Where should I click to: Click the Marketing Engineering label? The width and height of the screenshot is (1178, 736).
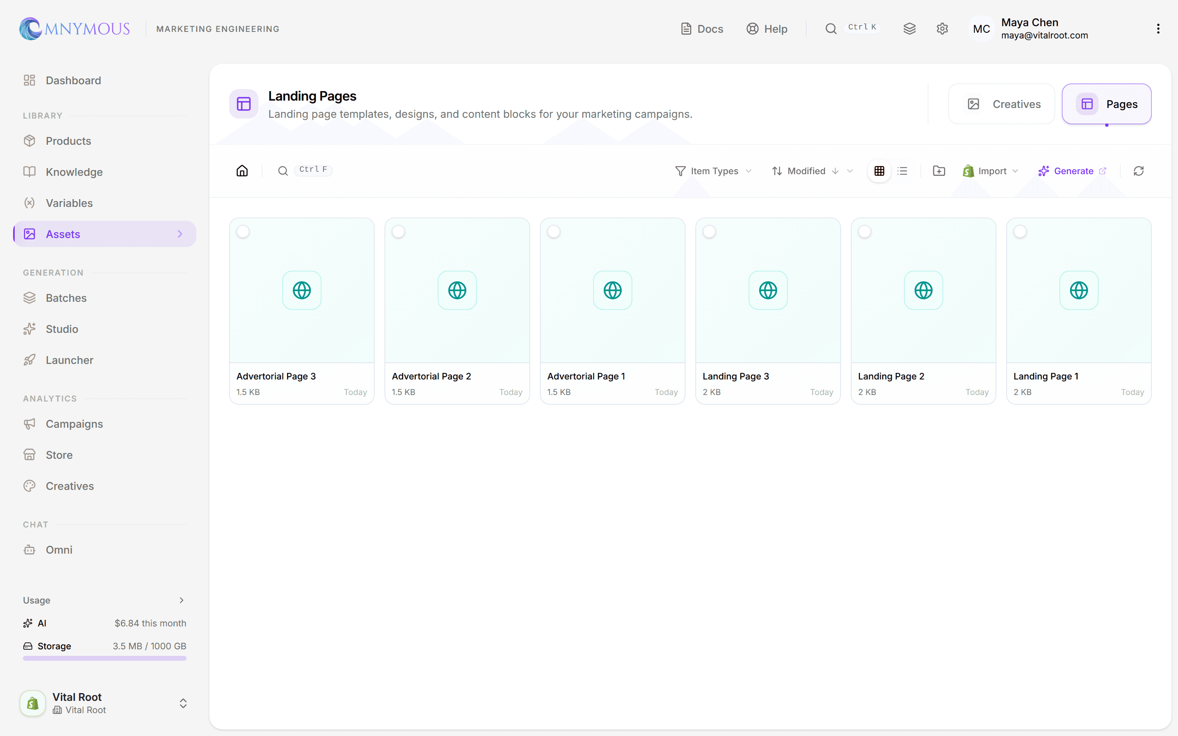click(x=218, y=29)
